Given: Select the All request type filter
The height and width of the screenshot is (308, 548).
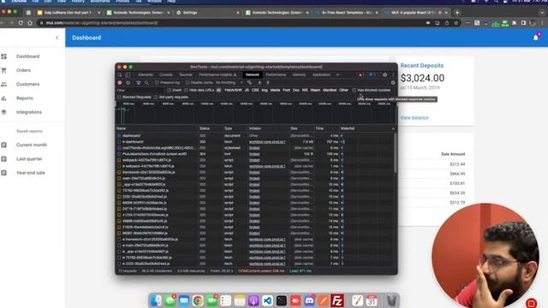Looking at the screenshot, I should click(x=218, y=90).
